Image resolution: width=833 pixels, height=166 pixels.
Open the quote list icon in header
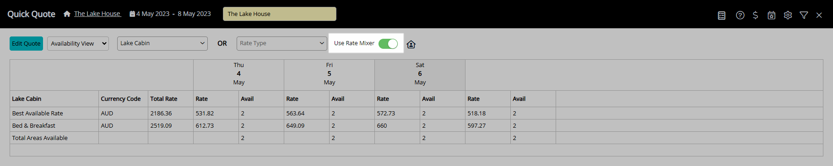(x=722, y=16)
